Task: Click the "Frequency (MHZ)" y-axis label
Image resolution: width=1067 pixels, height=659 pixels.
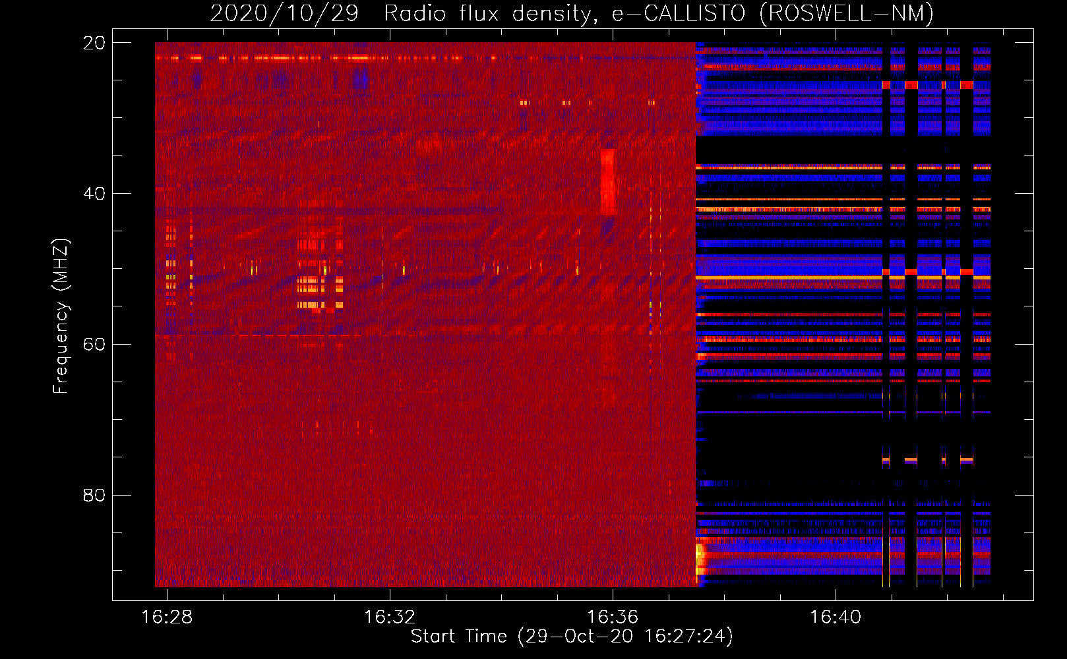Action: (61, 316)
